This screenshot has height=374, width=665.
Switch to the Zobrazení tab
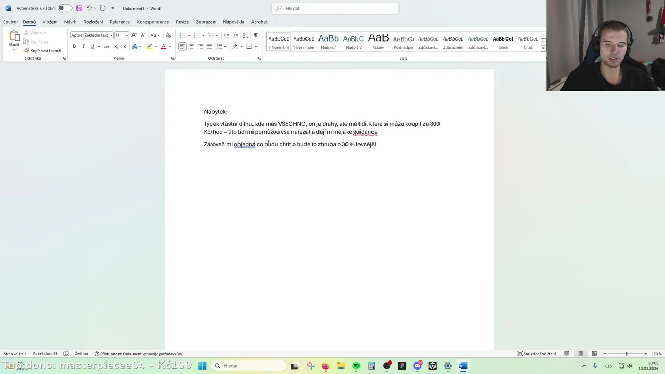click(x=206, y=22)
